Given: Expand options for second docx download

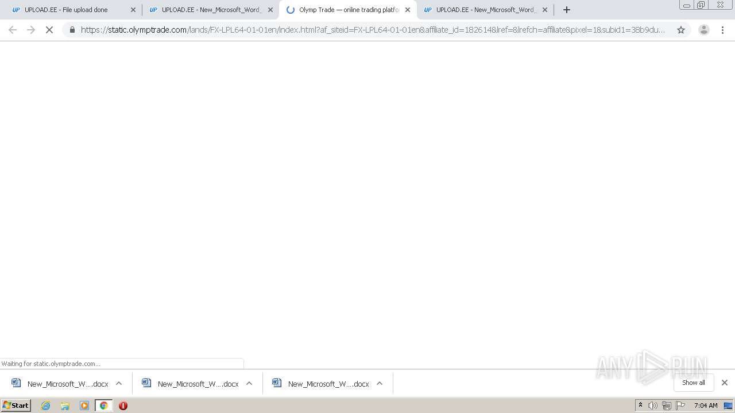Looking at the screenshot, I should pos(249,384).
